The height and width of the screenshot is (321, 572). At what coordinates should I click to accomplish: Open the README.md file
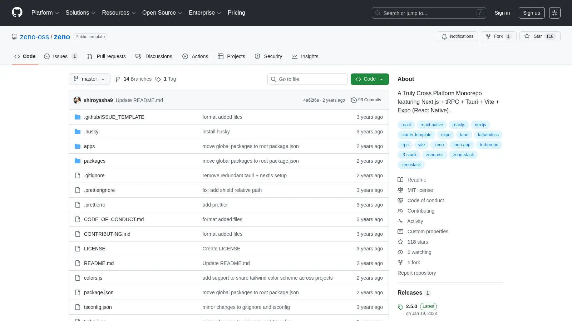coord(99,263)
